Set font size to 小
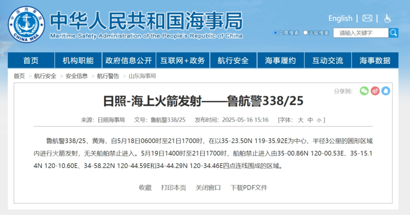Screen dimensions: 410x215 [x=319, y=120]
